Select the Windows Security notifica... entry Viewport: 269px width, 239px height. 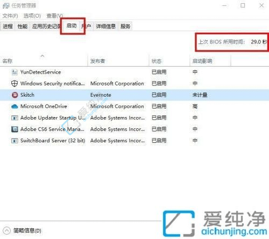click(53, 84)
